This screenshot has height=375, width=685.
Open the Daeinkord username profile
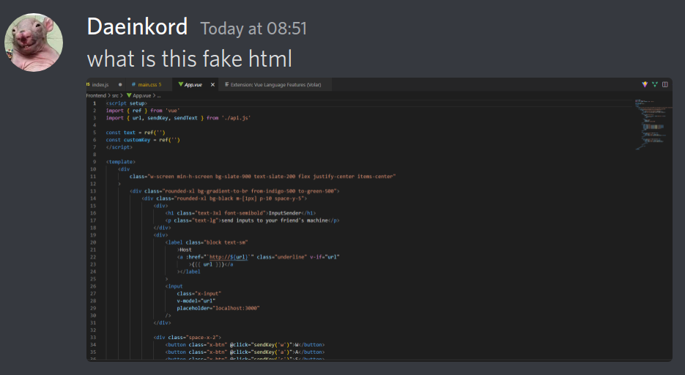pyautogui.click(x=137, y=26)
